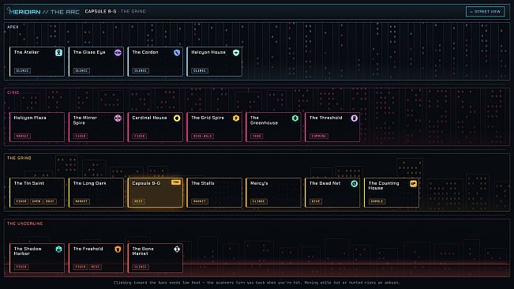This screenshot has width=514, height=289.
Task: Click The Threshold location card
Action: 332,127
